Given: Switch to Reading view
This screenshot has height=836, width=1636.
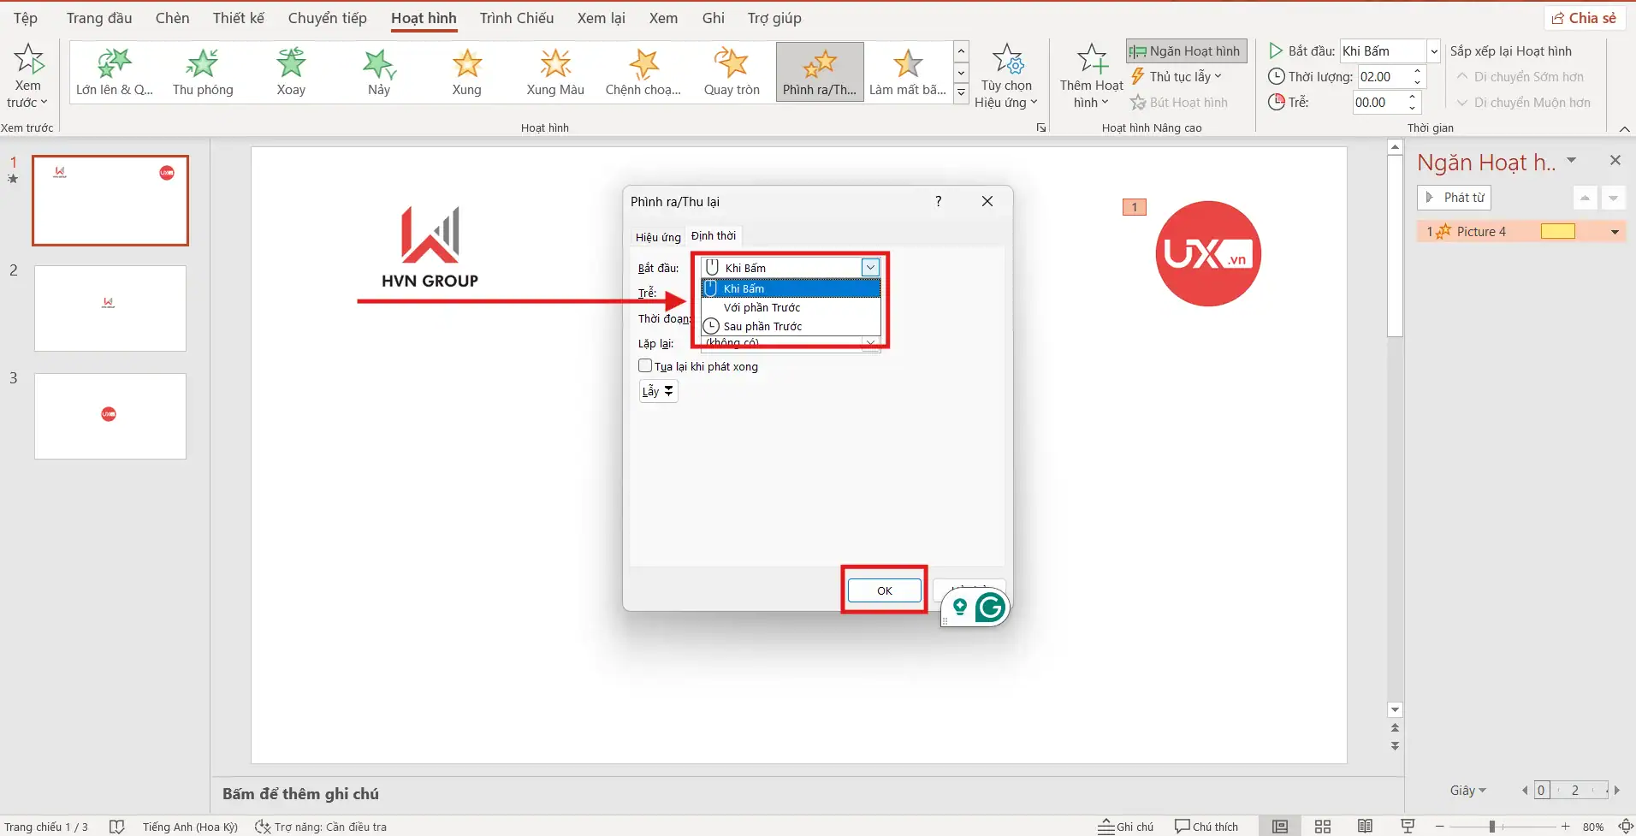Looking at the screenshot, I should 1366,826.
